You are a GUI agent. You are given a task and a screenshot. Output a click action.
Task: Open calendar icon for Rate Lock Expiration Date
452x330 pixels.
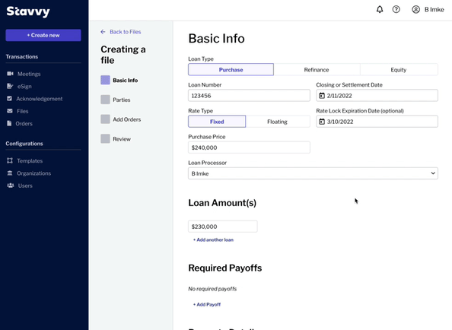[322, 122]
